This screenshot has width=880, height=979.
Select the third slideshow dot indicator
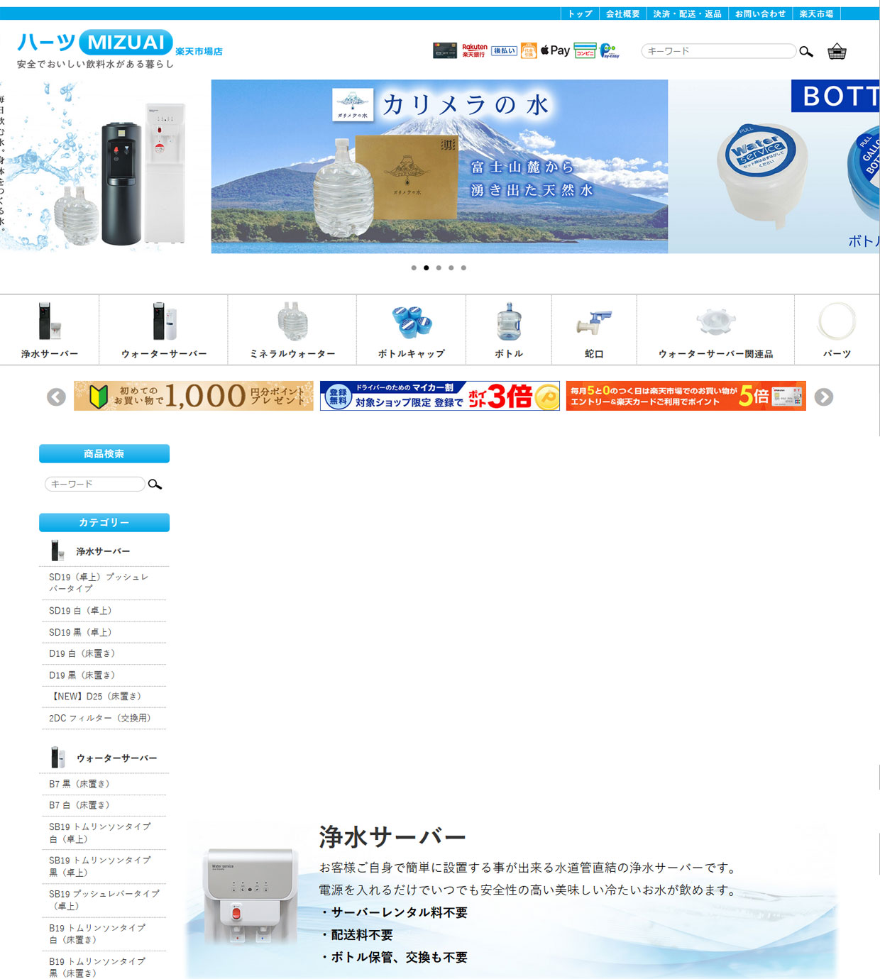[439, 267]
